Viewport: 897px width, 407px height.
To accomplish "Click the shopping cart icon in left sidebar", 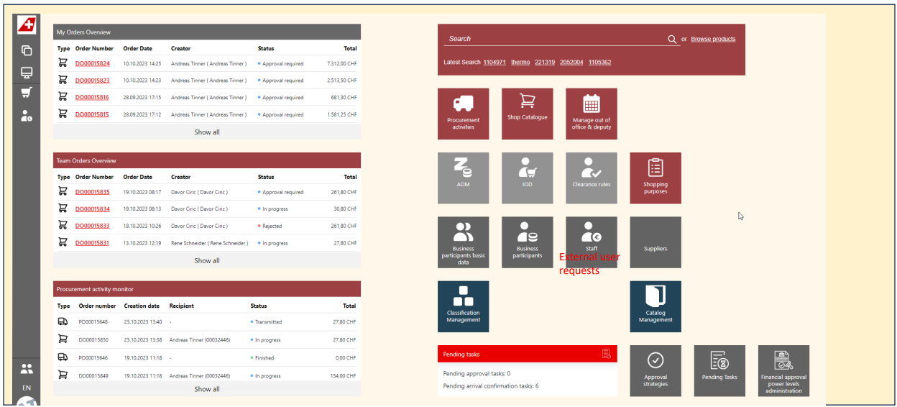I will (x=27, y=92).
